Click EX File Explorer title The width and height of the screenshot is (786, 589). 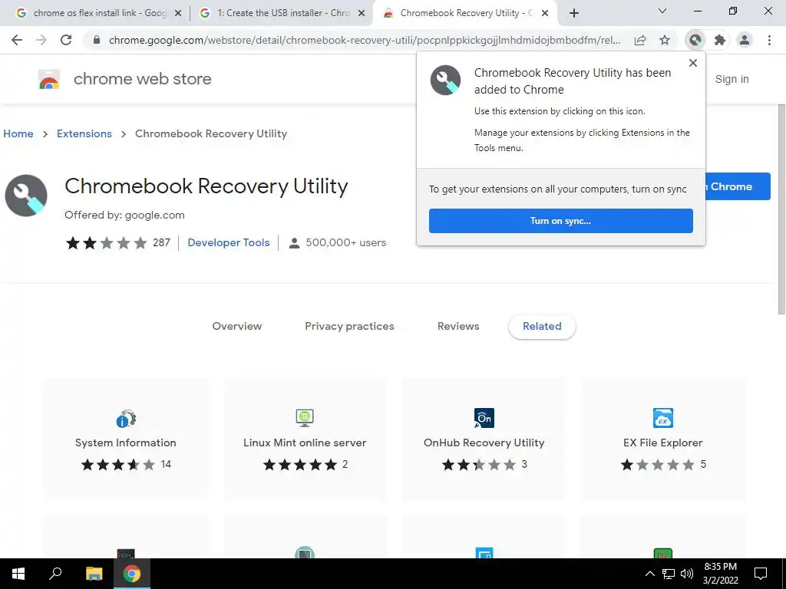tap(663, 443)
